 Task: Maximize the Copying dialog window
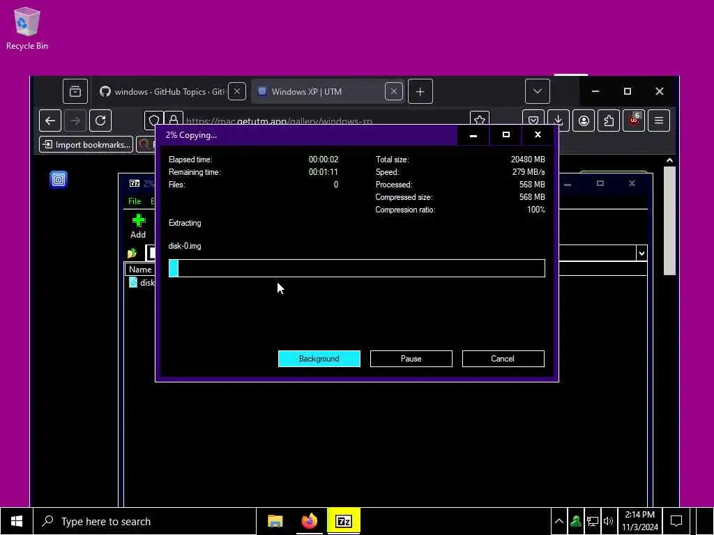tap(506, 135)
